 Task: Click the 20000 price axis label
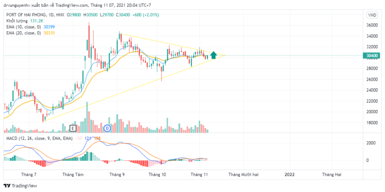click(x=372, y=112)
